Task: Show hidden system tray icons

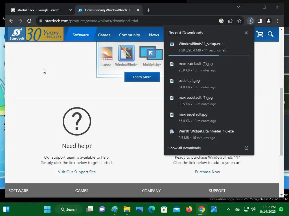Action: pyautogui.click(x=228, y=209)
